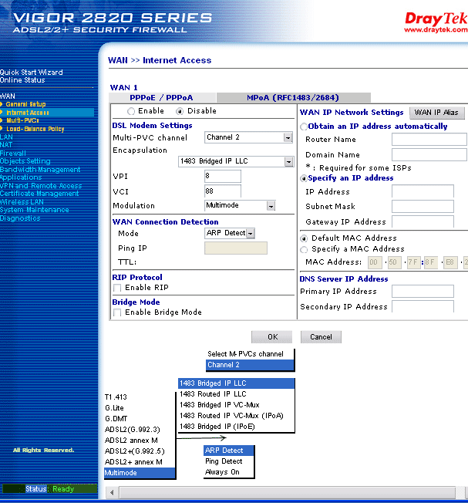This screenshot has height=503, width=468.
Task: Open the WAN detection Mode dropdown
Action: (x=230, y=233)
